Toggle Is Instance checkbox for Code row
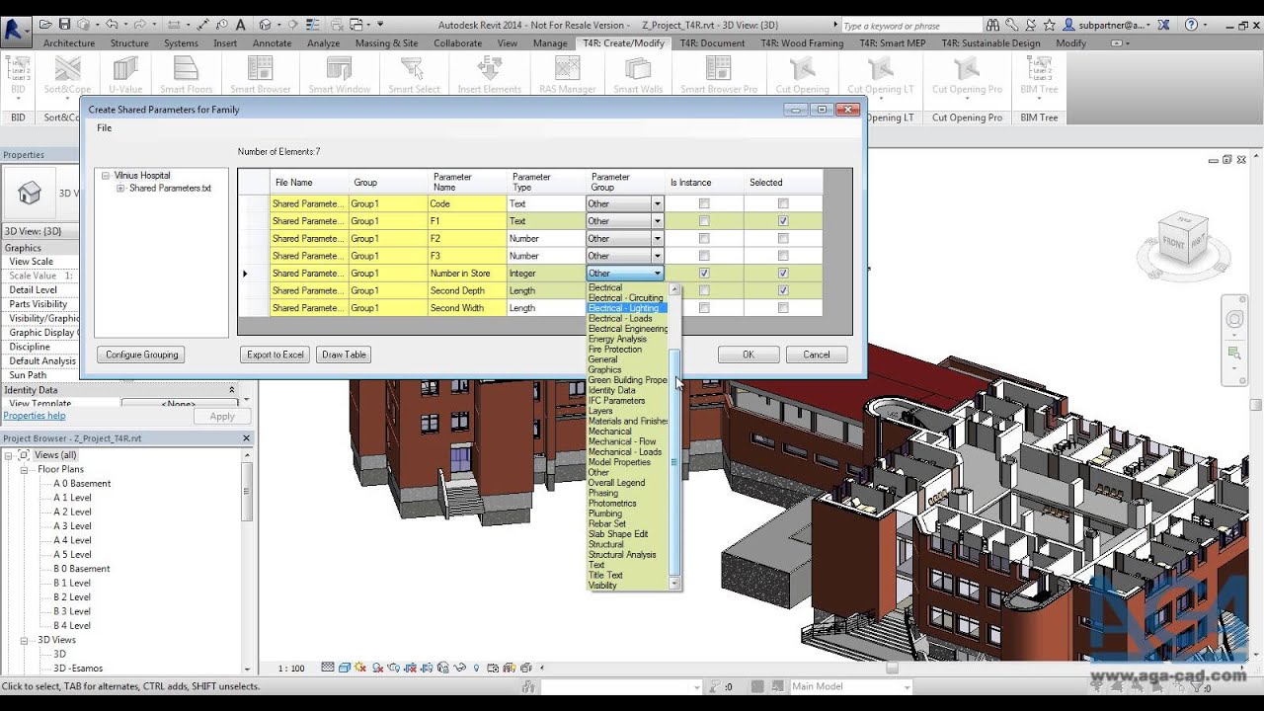The width and height of the screenshot is (1264, 711). (704, 204)
